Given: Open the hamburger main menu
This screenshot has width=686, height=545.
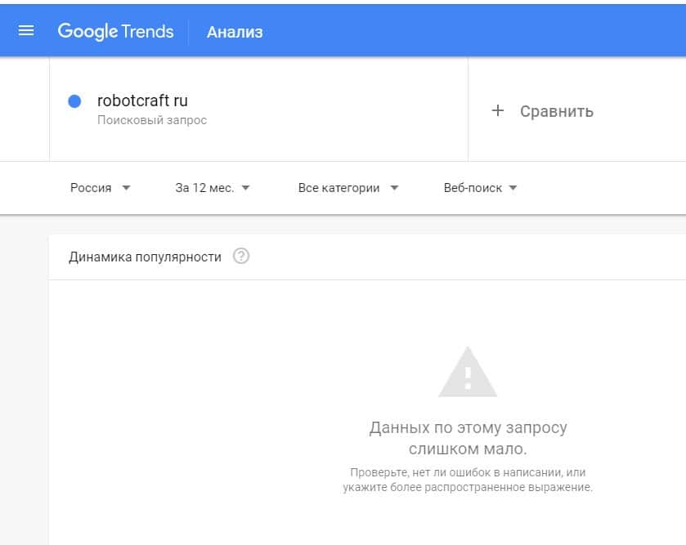Looking at the screenshot, I should [x=26, y=31].
